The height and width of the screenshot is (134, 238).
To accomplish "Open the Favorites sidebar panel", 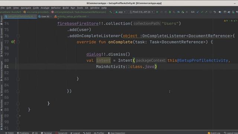I will 1,105.
